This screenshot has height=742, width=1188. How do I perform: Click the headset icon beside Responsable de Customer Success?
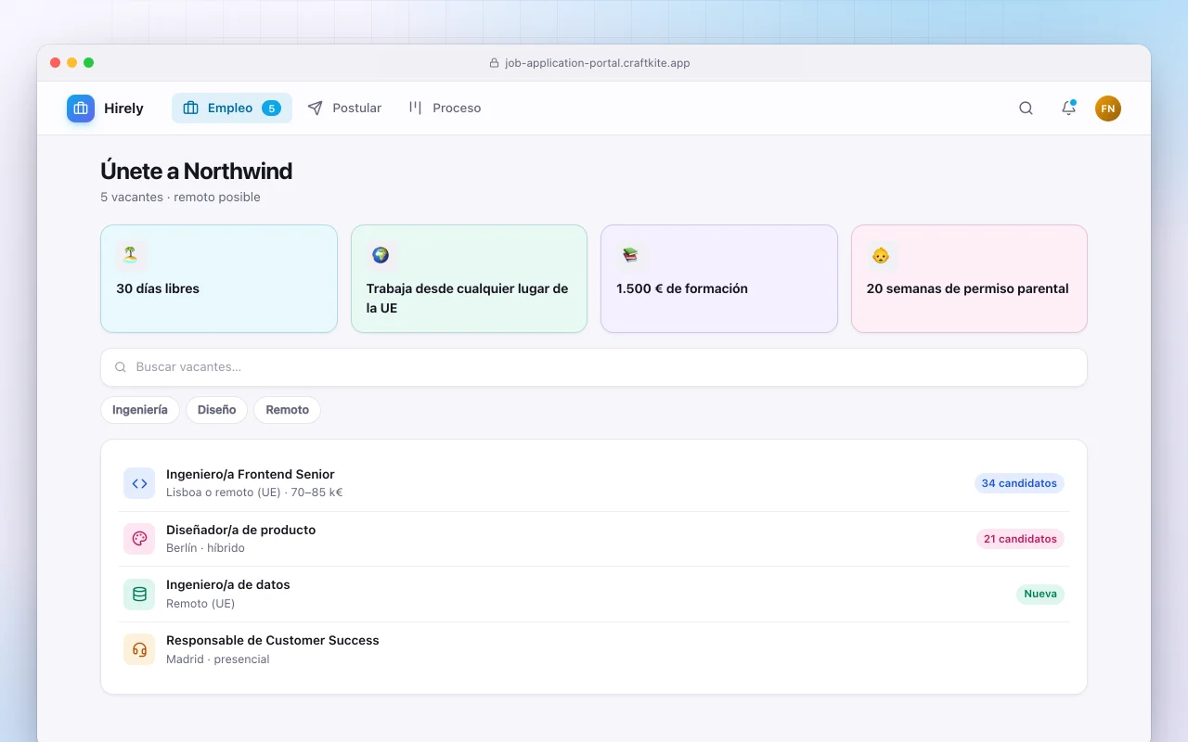click(x=139, y=649)
